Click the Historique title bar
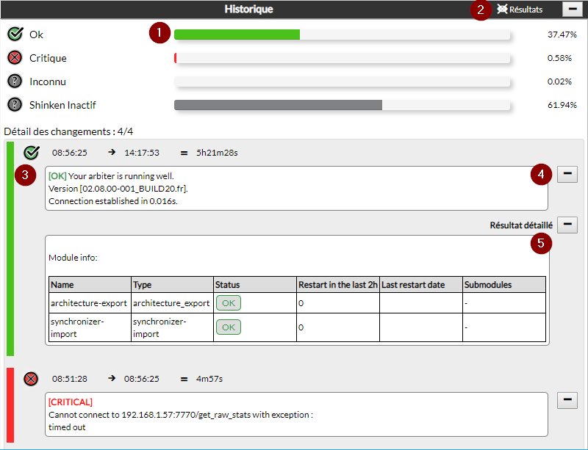Screen dimensions: 588x450 248,10
